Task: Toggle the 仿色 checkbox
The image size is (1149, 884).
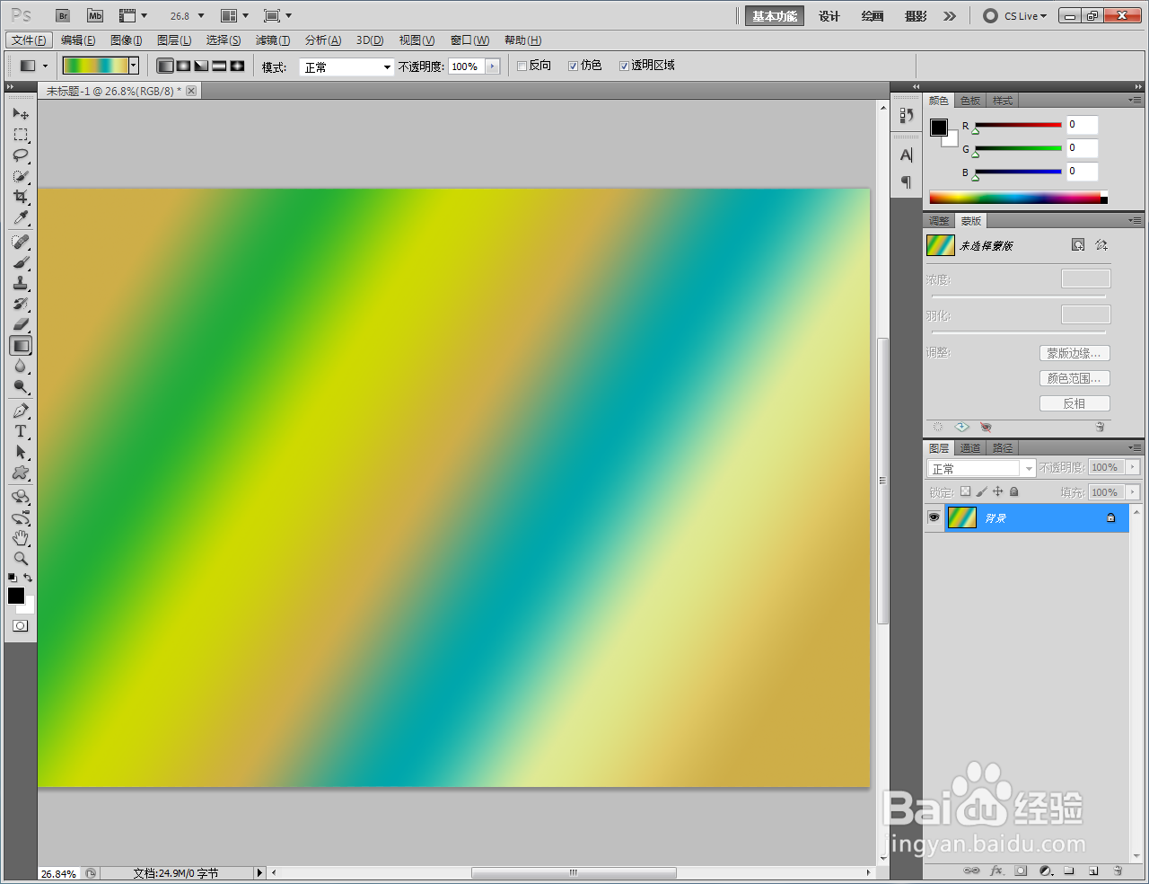Action: click(573, 66)
